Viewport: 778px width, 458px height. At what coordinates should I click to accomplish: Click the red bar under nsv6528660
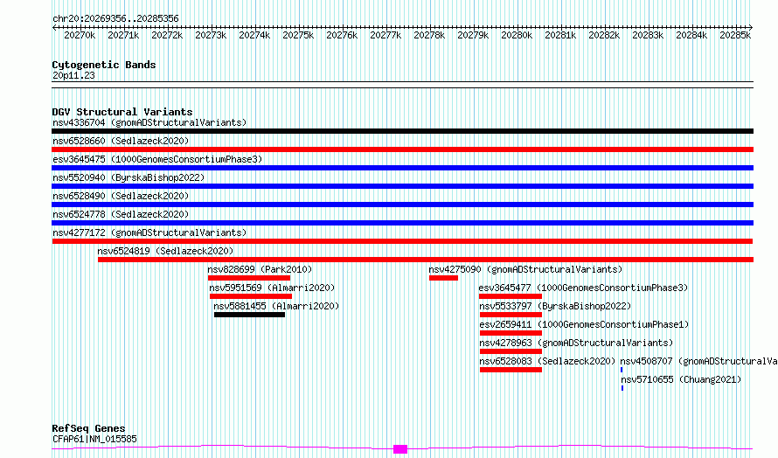[x=402, y=149]
